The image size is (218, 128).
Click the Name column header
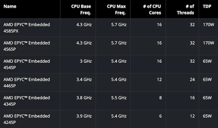pyautogui.click(x=10, y=6)
